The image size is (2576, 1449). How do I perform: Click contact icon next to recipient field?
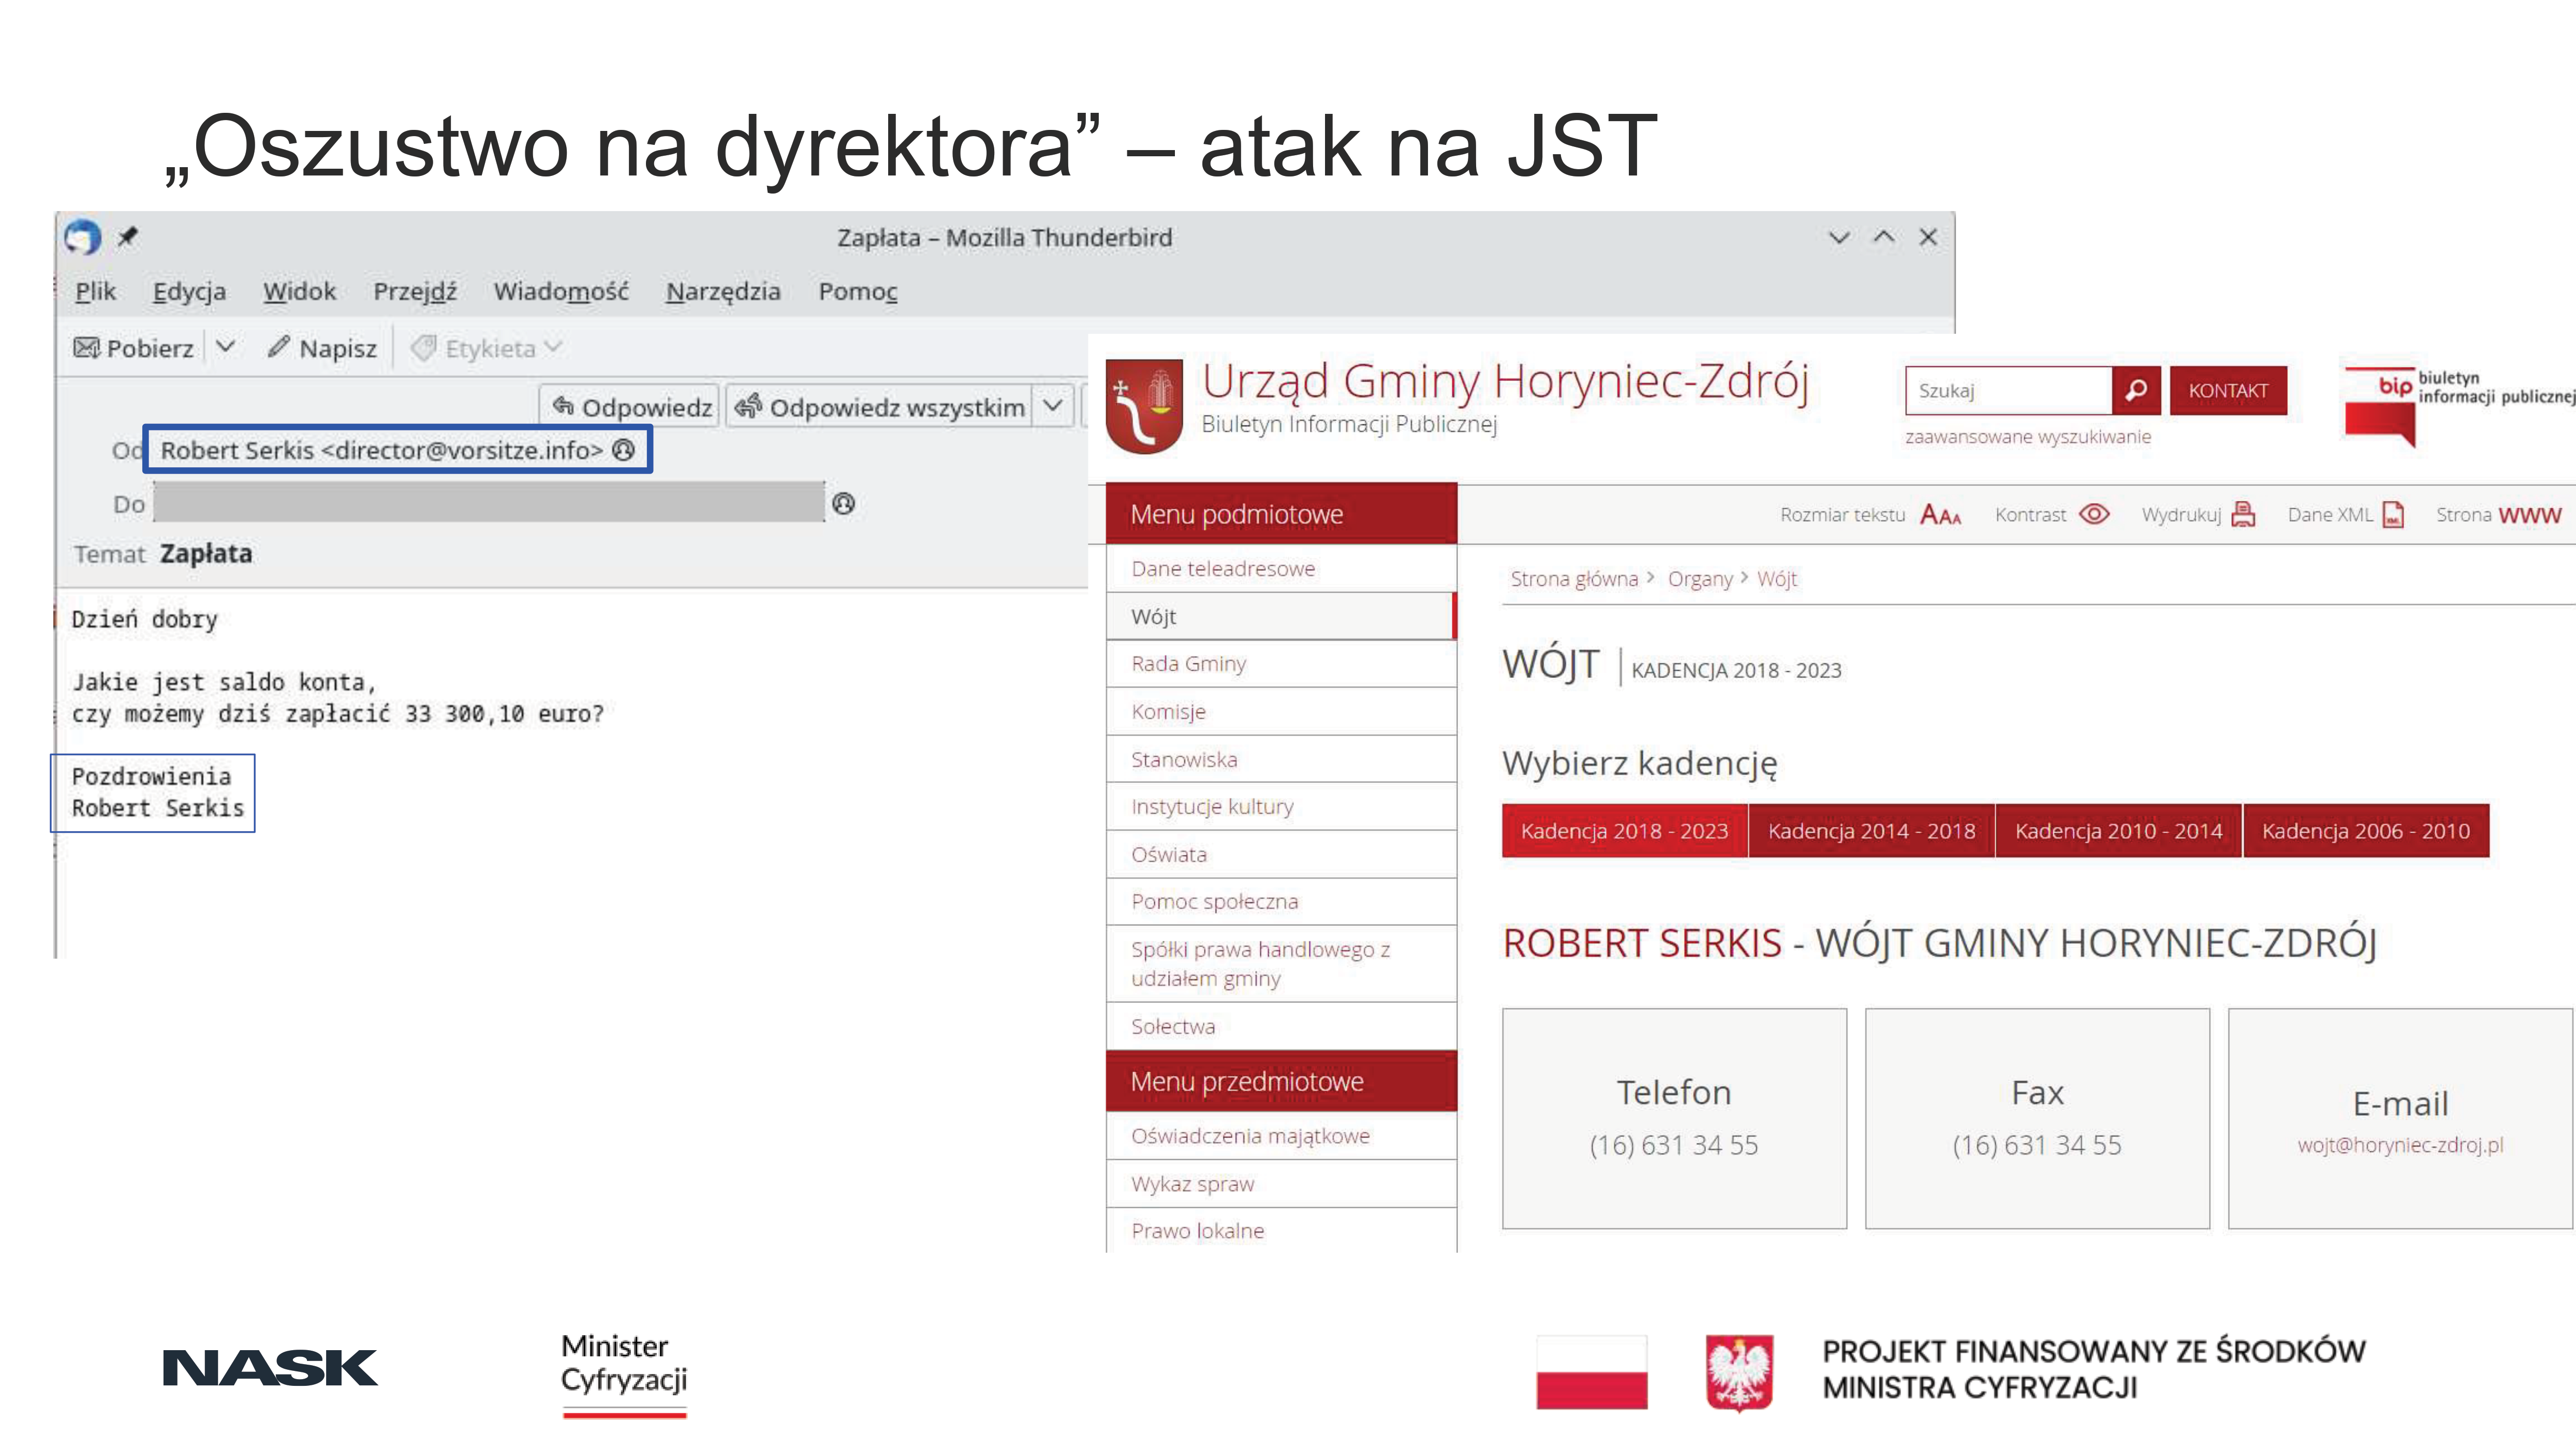tap(844, 504)
